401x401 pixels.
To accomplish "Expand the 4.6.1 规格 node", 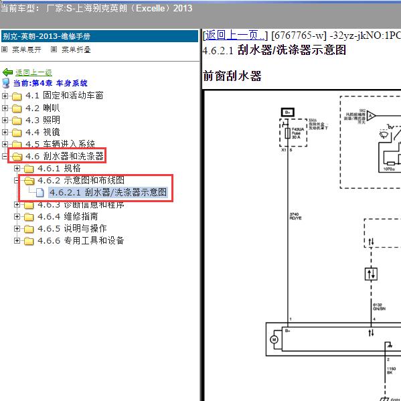I will tap(17, 168).
